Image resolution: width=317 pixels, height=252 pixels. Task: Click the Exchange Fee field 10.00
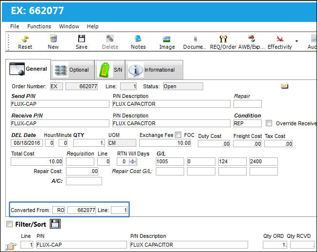pos(165,143)
